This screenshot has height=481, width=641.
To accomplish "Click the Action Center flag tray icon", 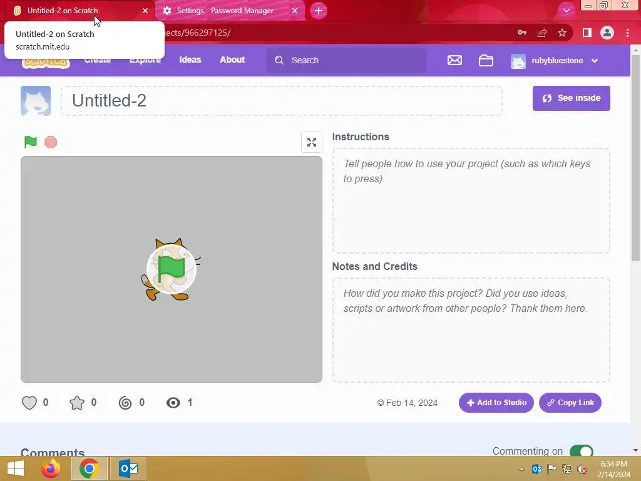I will (x=552, y=469).
